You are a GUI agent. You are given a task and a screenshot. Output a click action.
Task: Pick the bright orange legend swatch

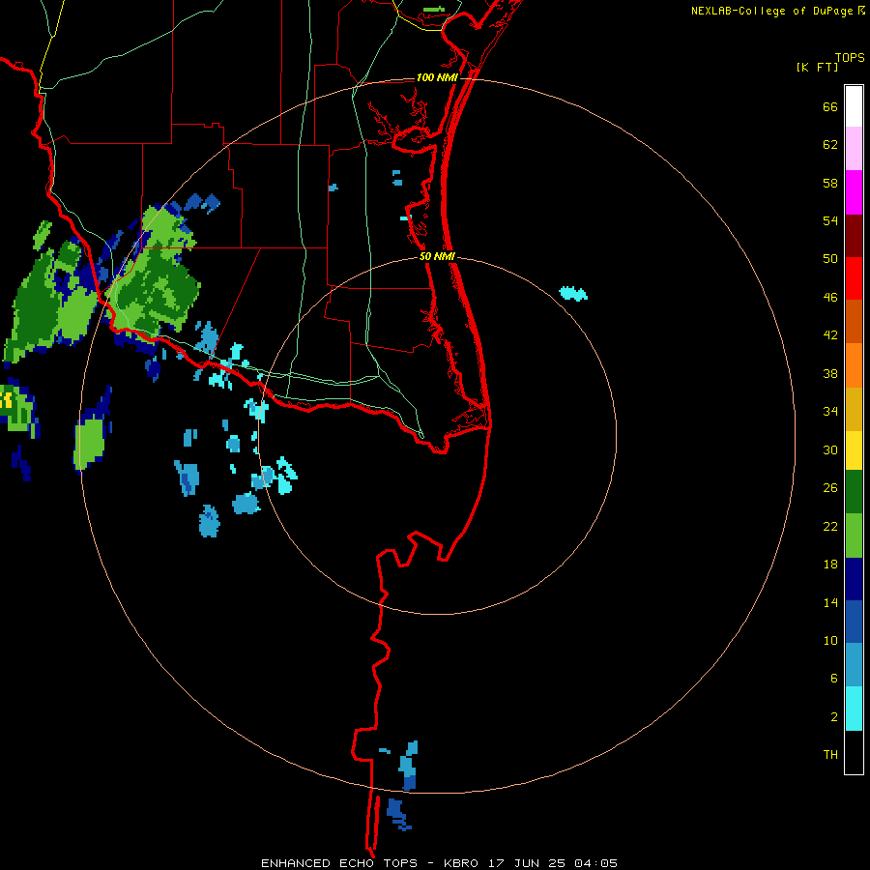854,365
